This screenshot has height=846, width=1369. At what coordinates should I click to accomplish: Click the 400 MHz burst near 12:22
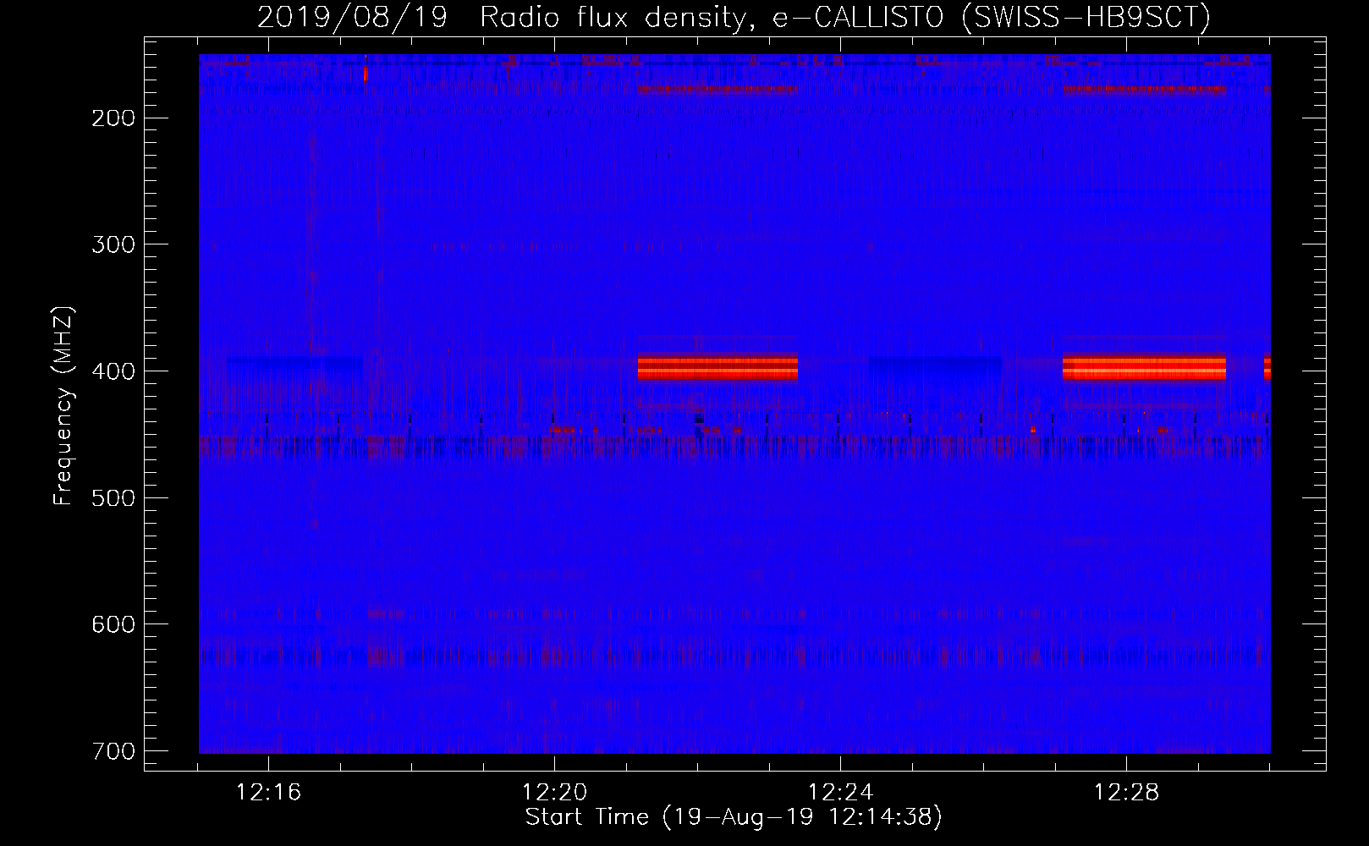(717, 368)
